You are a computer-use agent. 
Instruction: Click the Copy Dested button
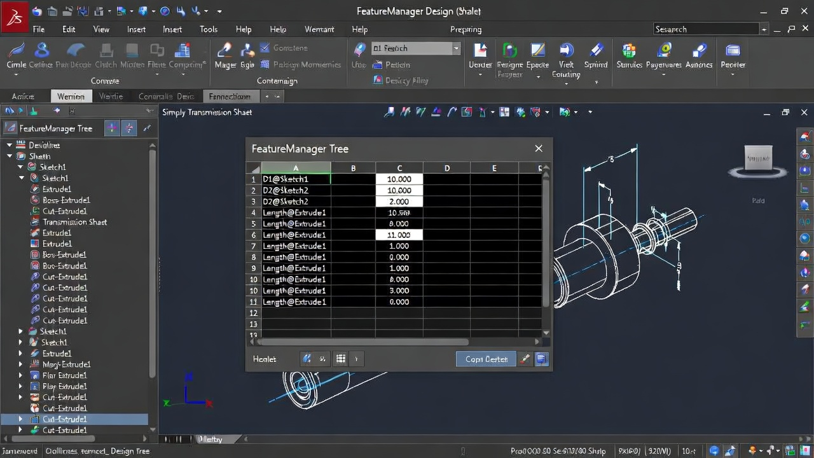coord(486,359)
